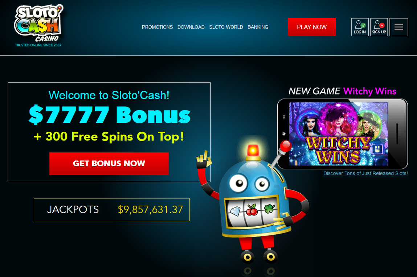Click the diamond symbol on the robot reels
The image size is (417, 277).
click(x=235, y=211)
